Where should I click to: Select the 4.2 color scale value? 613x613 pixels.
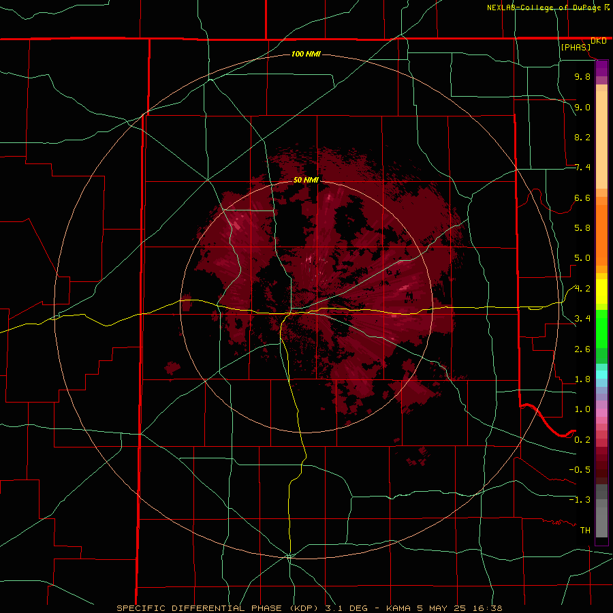click(x=582, y=289)
